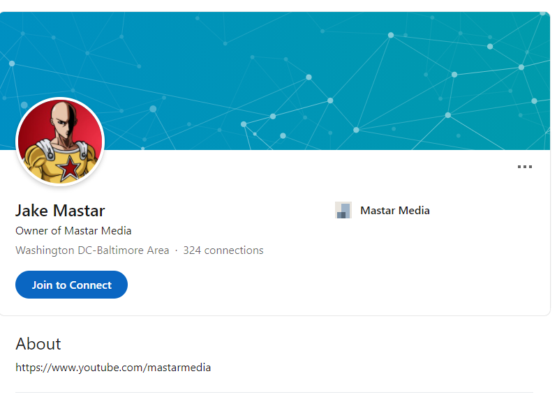Click the "Owner of Mastar Media" headline
This screenshot has height=413, width=557.
click(x=73, y=231)
